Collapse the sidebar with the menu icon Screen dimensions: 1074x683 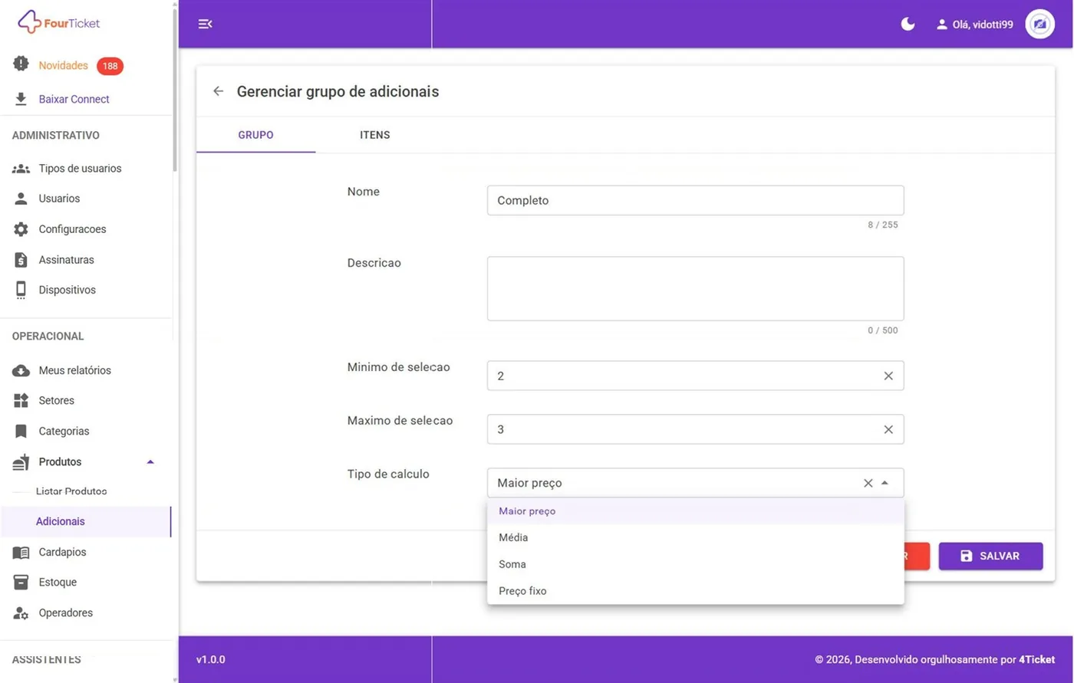205,24
